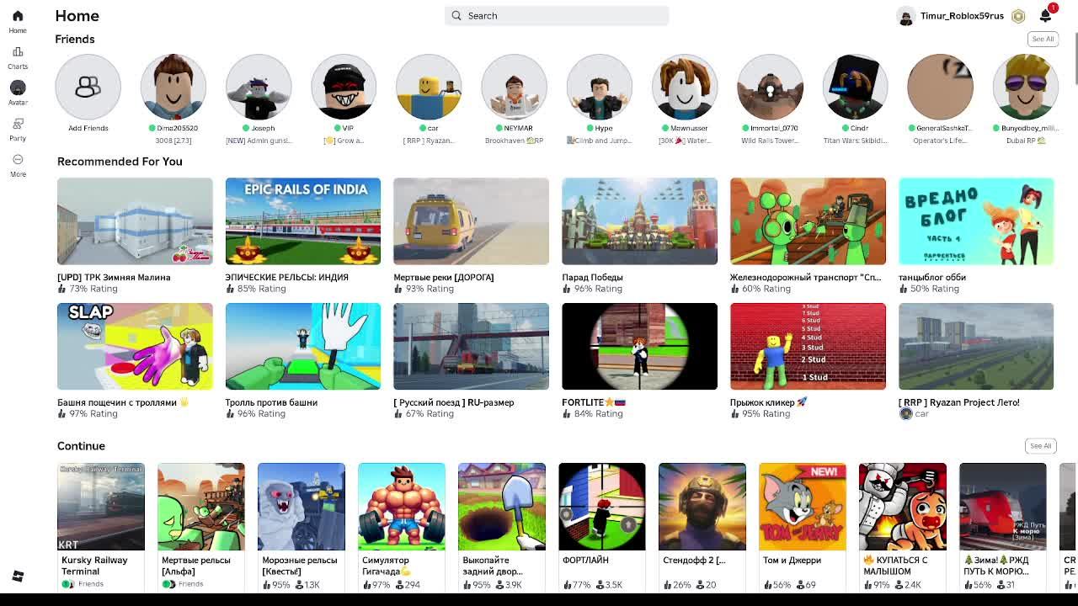Open friend NEYMAR's avatar
Viewport: 1078px width, 606px height.
(514, 87)
